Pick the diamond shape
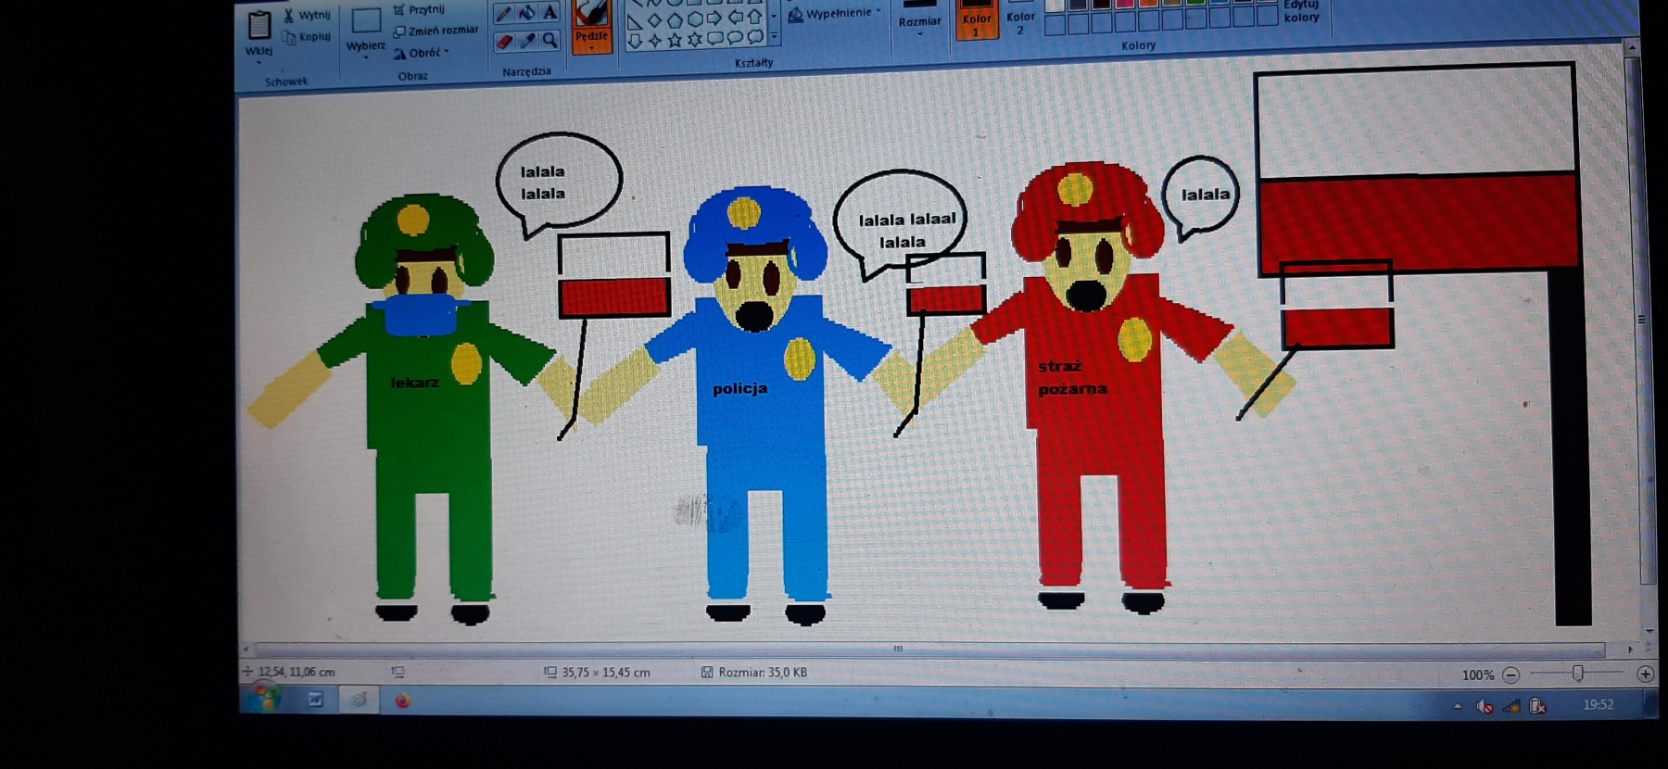Viewport: 1668px width, 769px height. [x=654, y=19]
